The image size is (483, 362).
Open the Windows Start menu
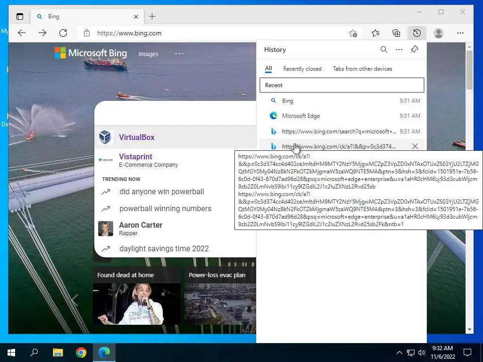(11, 353)
